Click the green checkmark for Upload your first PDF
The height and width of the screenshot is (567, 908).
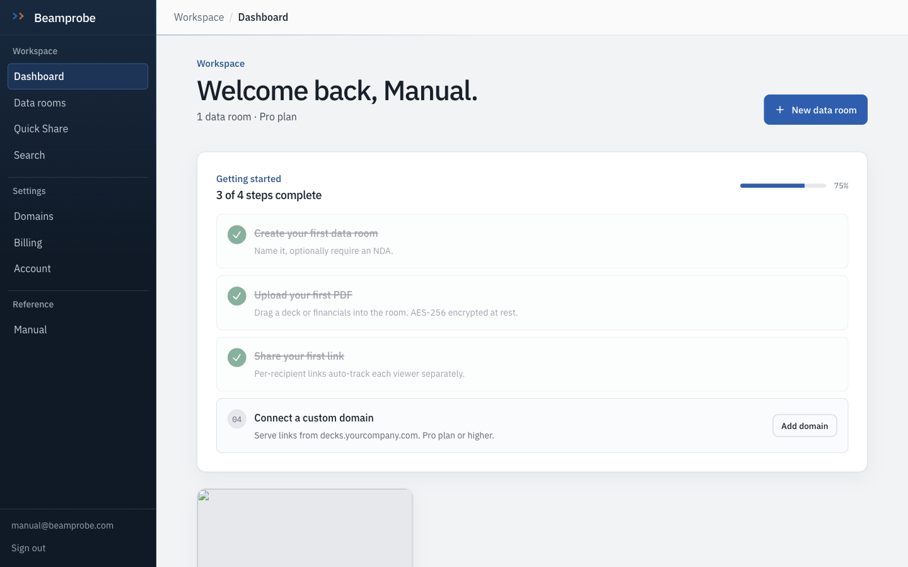point(237,296)
